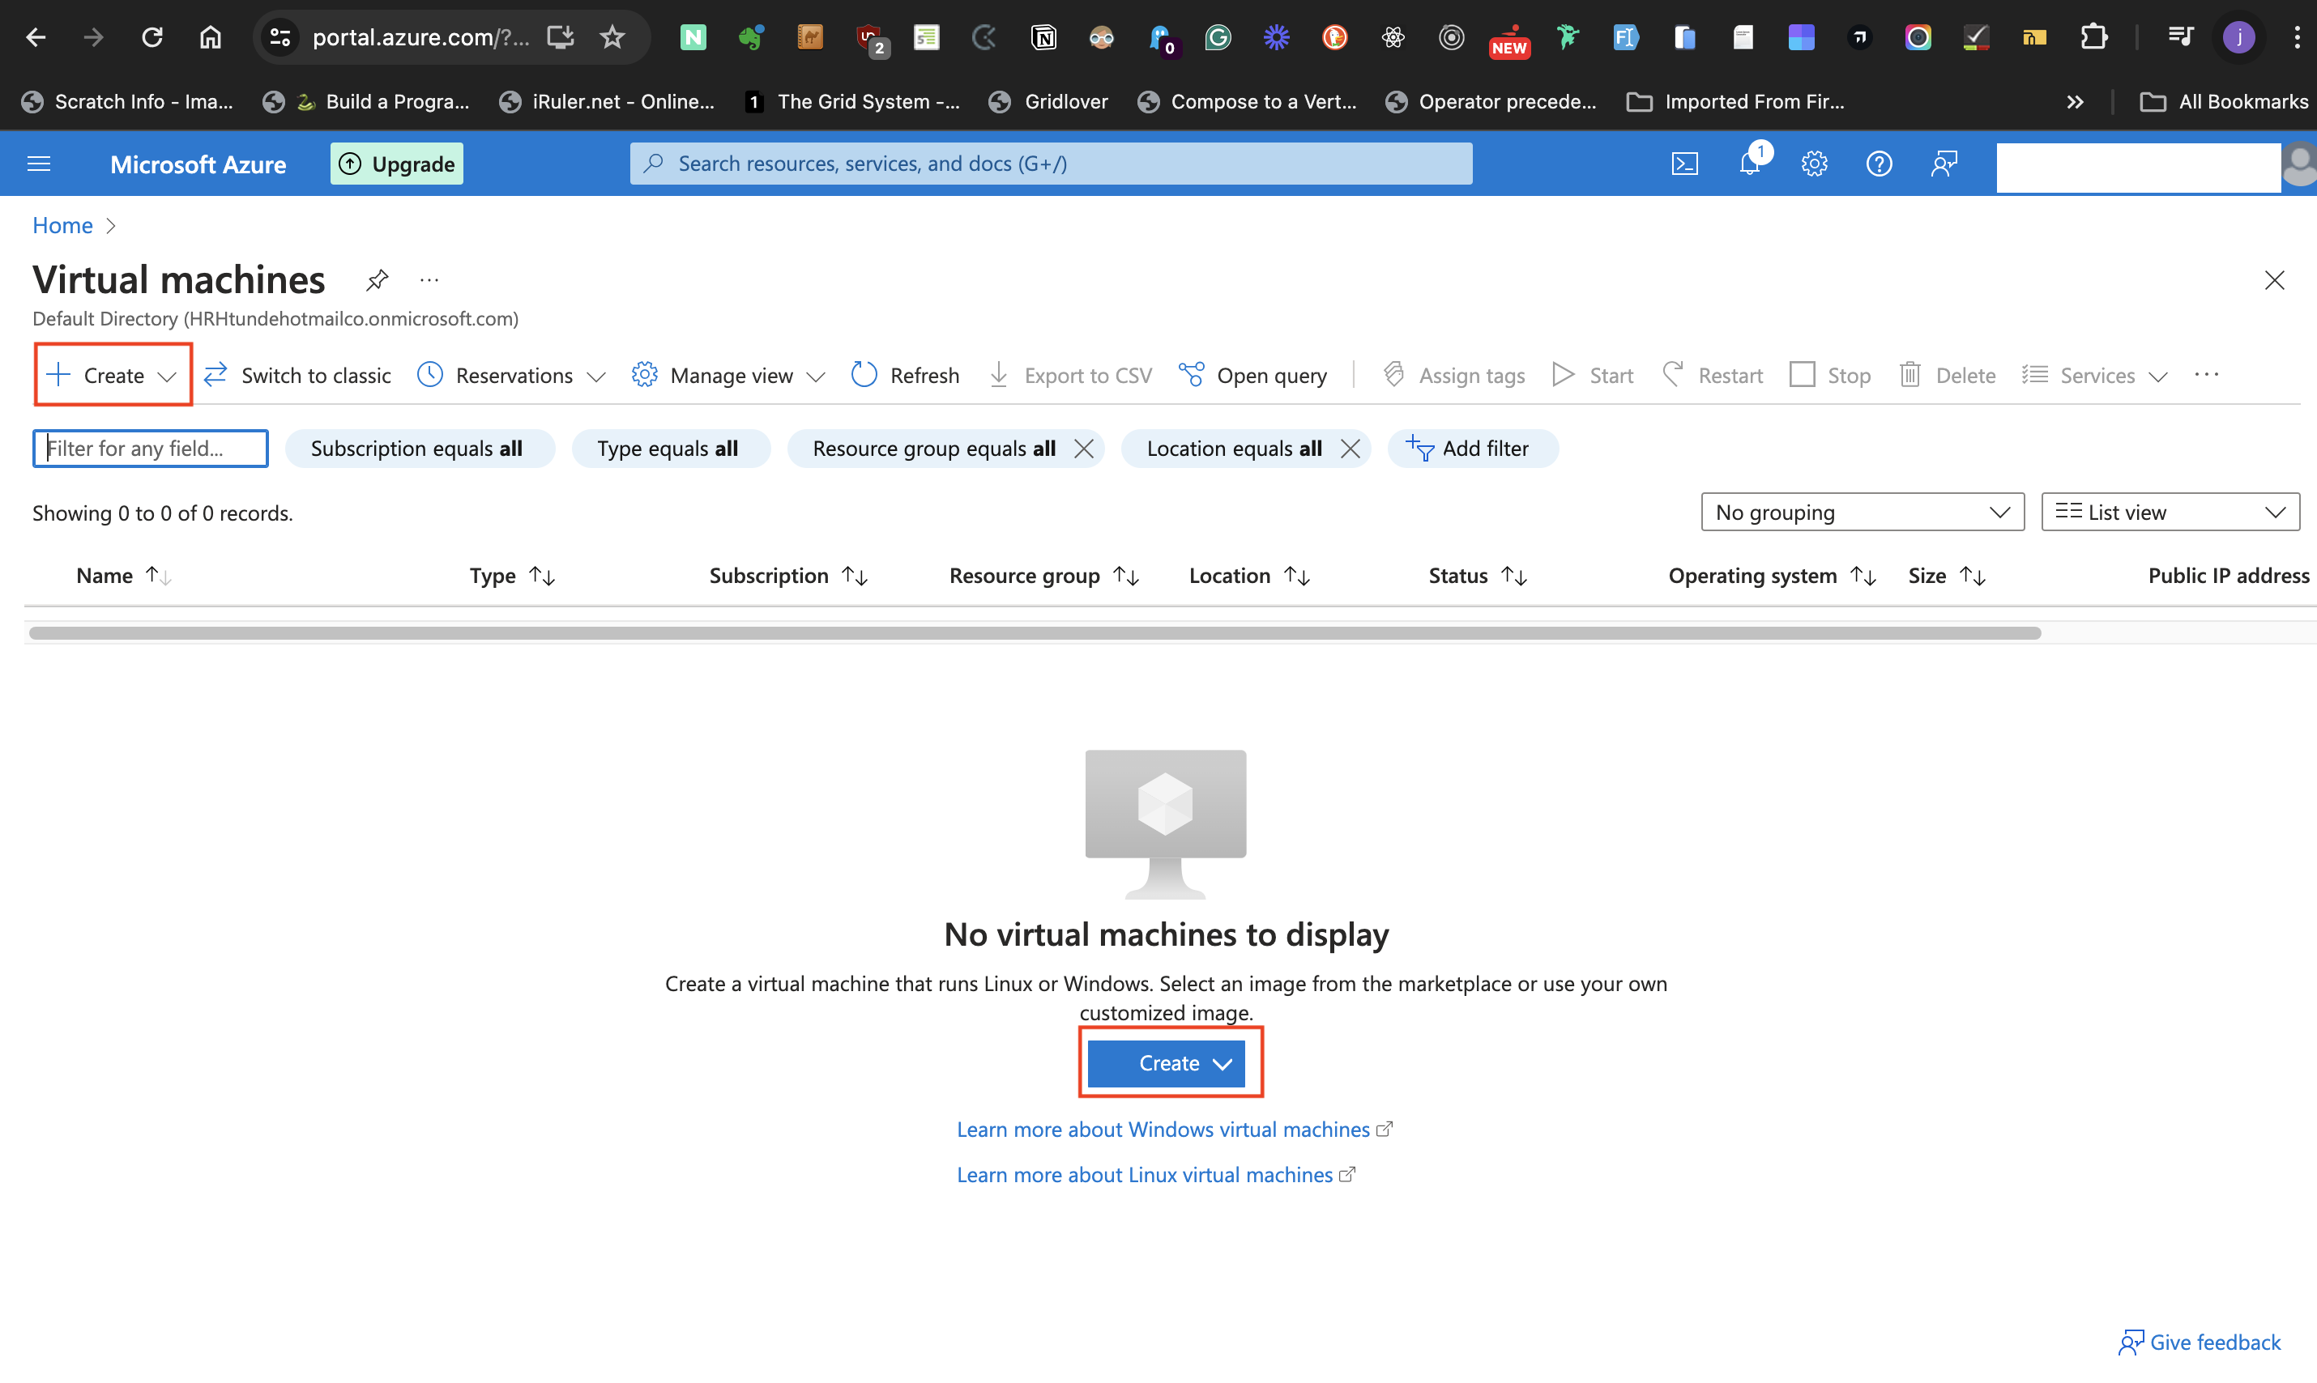Viewport: 2317px width, 1383px height.
Task: Open the help question mark icon
Action: 1879,163
